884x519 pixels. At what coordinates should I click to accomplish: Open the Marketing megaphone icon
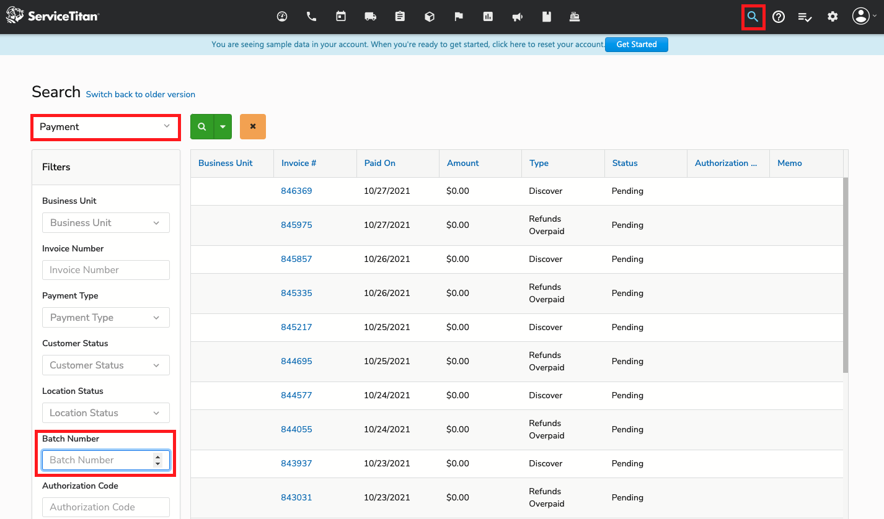518,17
